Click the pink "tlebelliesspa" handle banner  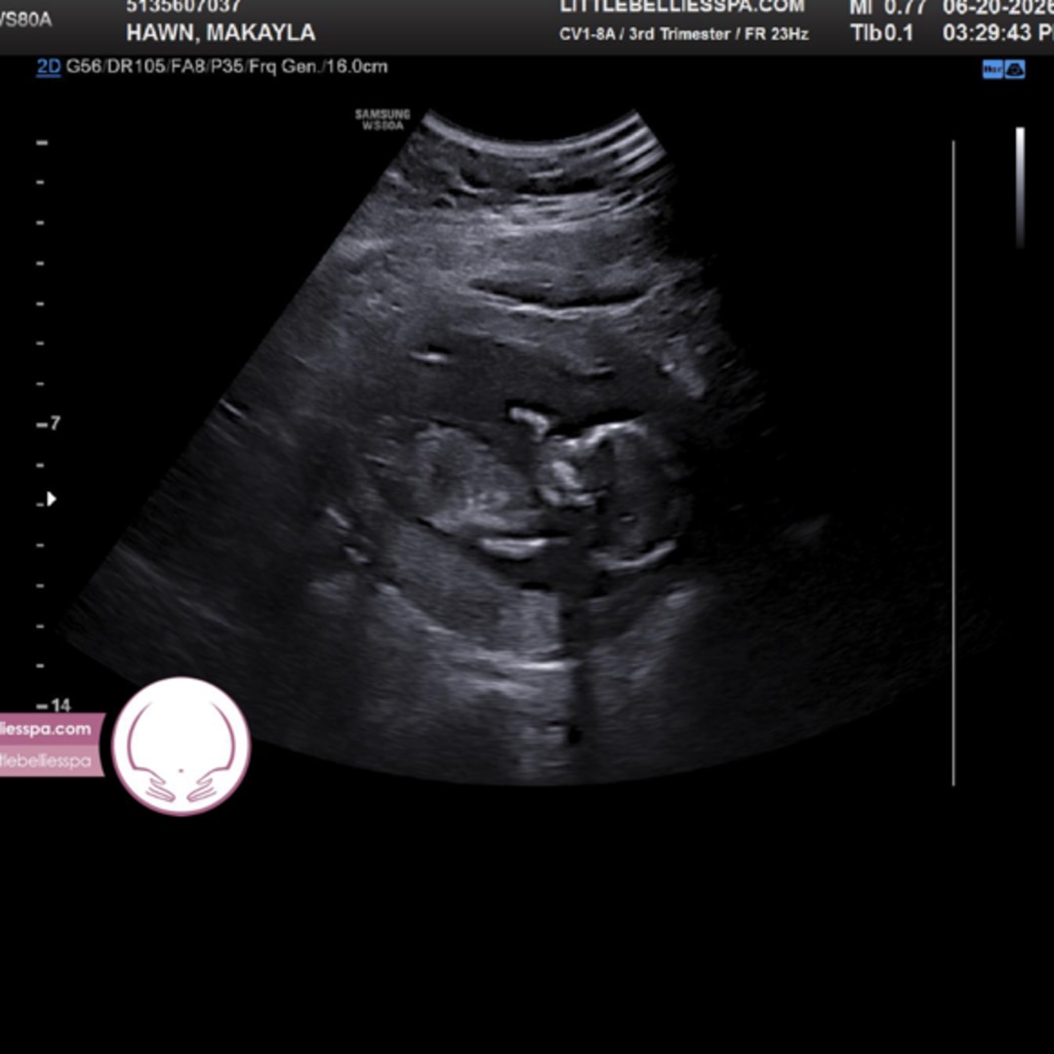52,761
